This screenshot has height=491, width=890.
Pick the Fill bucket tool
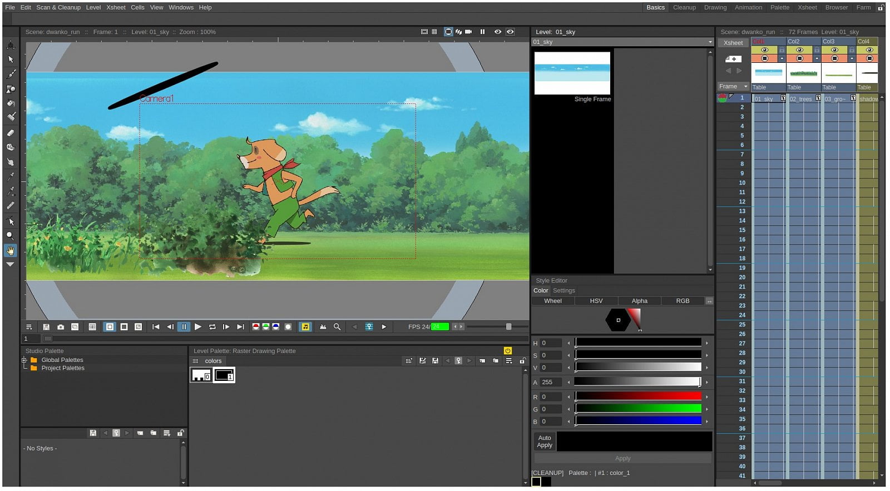[11, 103]
